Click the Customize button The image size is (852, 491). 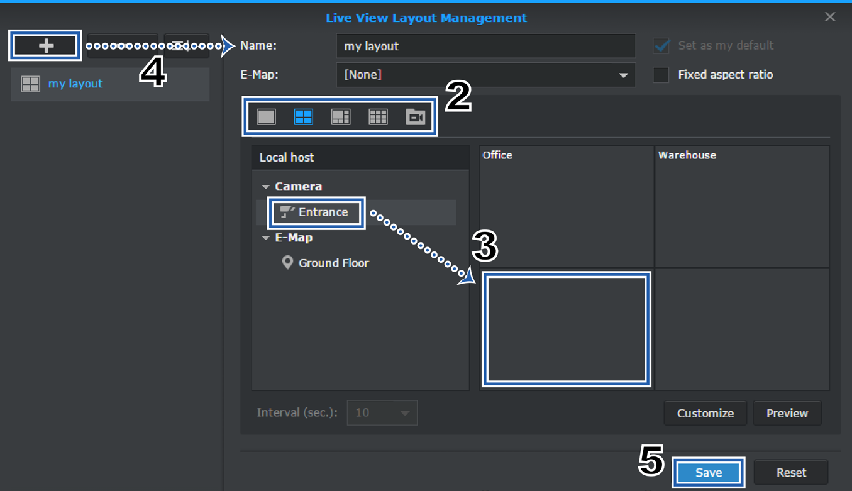705,413
